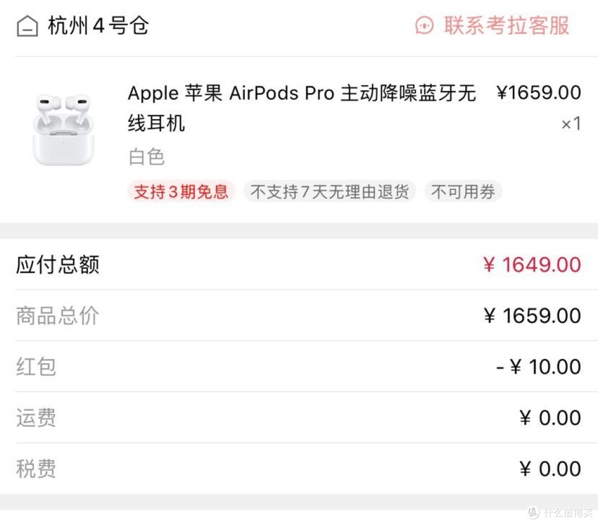Image resolution: width=598 pixels, height=525 pixels.
Task: Tap the 不支持7天无理由退货 tag
Action: (x=329, y=192)
